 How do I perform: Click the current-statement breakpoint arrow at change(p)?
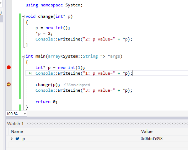pyautogui.click(x=9, y=85)
